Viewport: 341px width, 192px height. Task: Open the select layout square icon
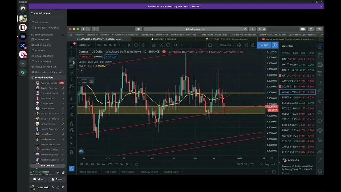point(210,45)
